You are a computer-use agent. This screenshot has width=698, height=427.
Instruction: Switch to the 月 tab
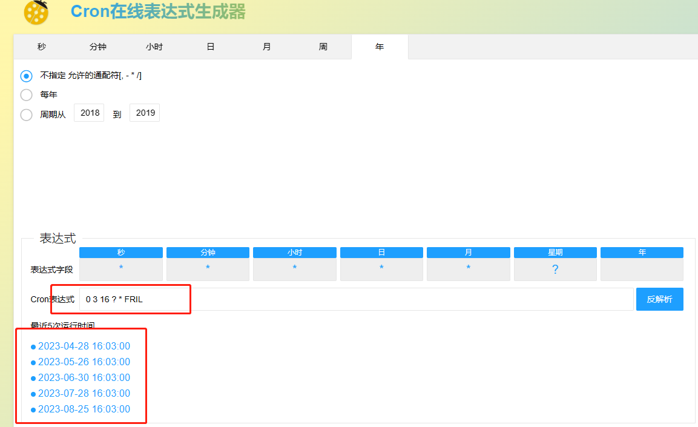(x=266, y=47)
